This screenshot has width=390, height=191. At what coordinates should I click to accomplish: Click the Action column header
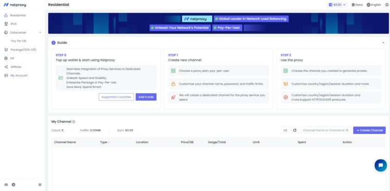347,142
